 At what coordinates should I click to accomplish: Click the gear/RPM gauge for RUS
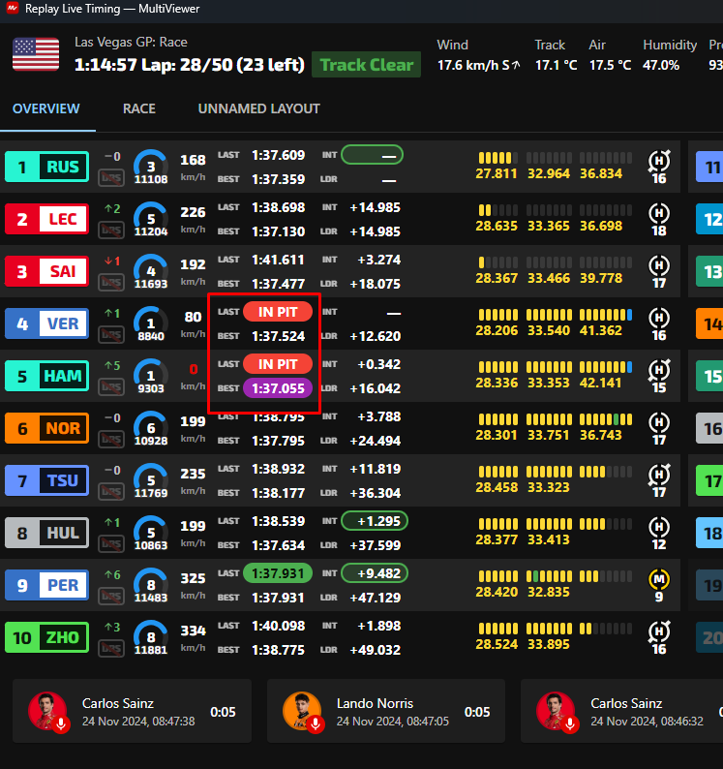coord(151,168)
